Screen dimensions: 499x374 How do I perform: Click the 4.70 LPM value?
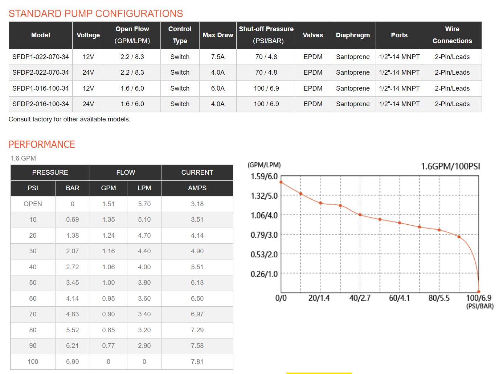click(x=144, y=236)
